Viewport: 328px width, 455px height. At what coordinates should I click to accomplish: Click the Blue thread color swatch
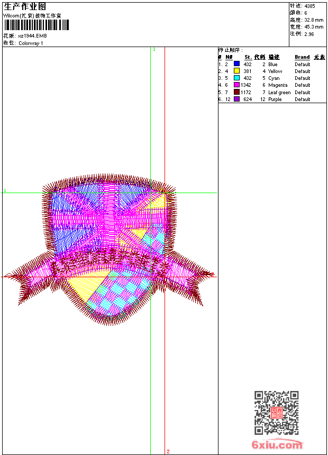[x=236, y=63]
